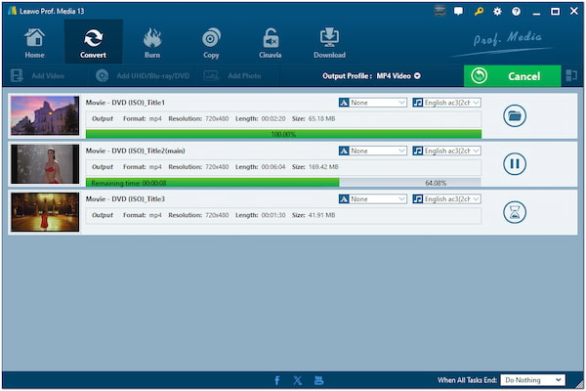This screenshot has width=586, height=391.
Task: Open the When All Tasks End dropdown
Action: [532, 380]
